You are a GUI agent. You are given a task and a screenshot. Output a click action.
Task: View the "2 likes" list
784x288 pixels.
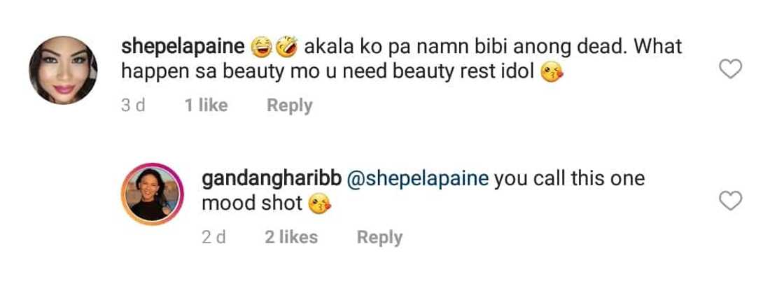[290, 237]
